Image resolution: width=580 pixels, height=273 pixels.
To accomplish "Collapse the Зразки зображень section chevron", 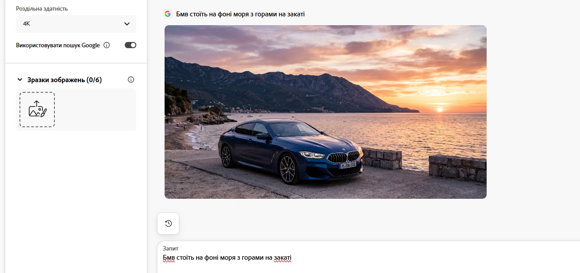I will click(19, 80).
